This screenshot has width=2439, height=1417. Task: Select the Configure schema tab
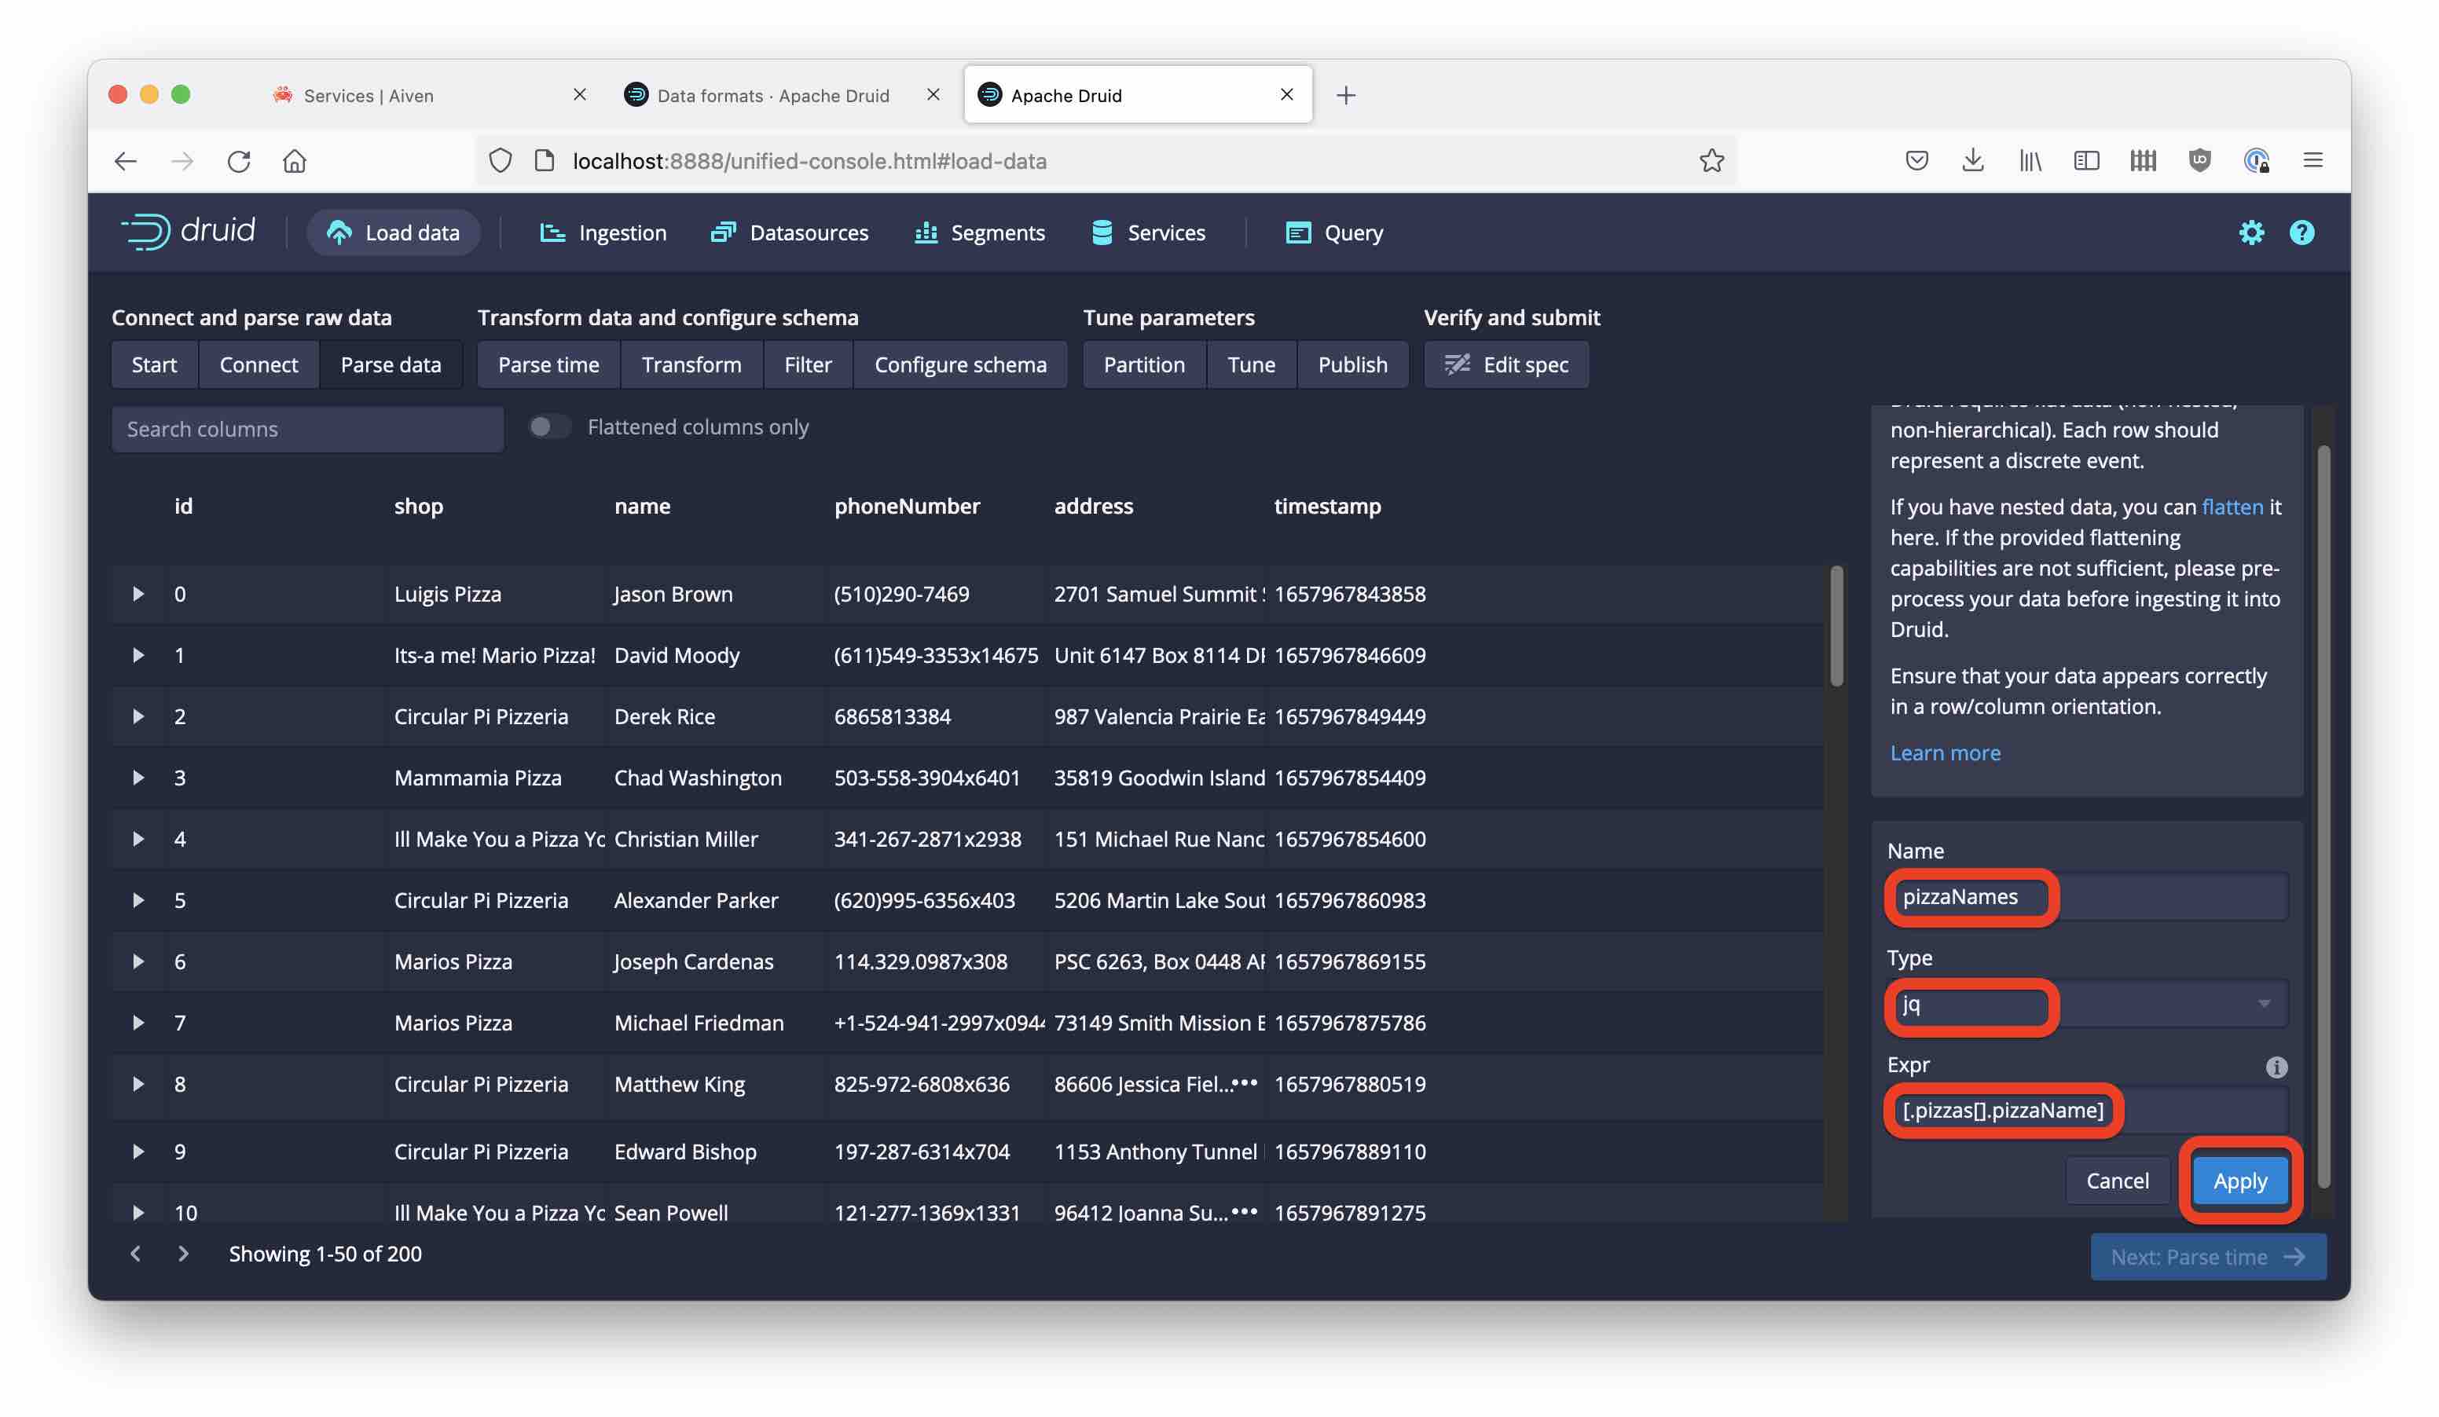pyautogui.click(x=959, y=363)
